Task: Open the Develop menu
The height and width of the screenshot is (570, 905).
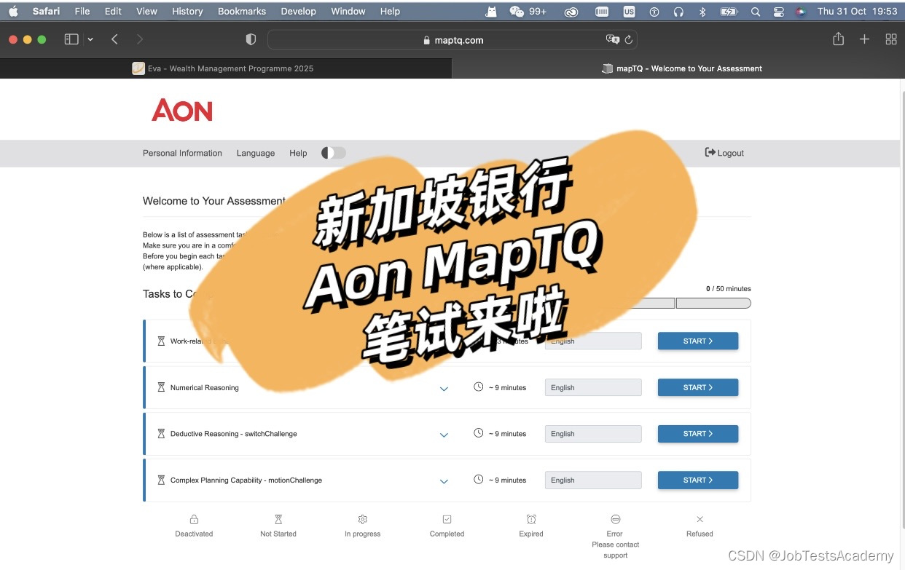Action: click(299, 11)
